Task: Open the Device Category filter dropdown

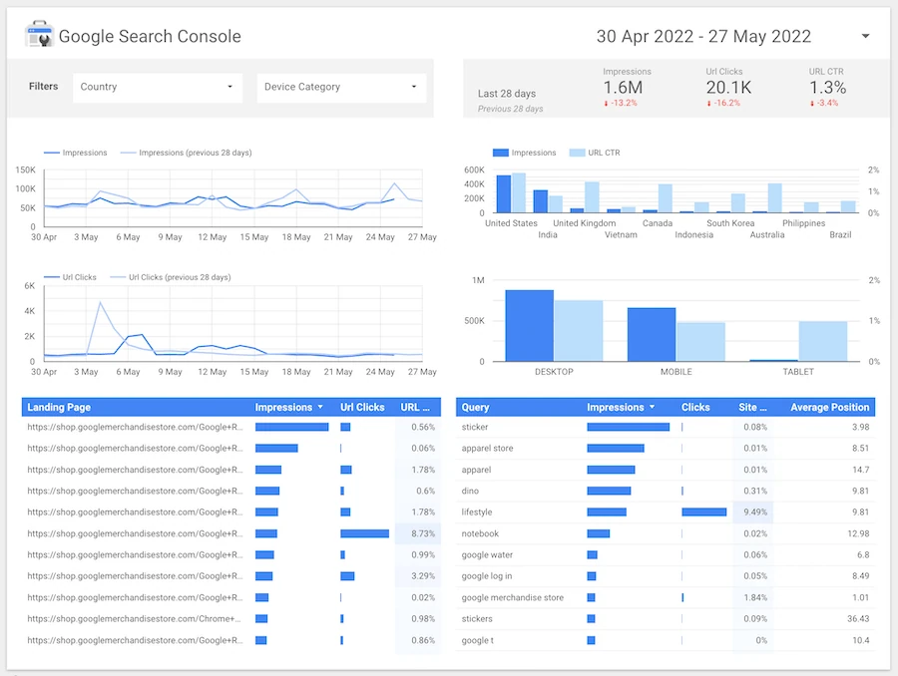Action: (x=341, y=87)
